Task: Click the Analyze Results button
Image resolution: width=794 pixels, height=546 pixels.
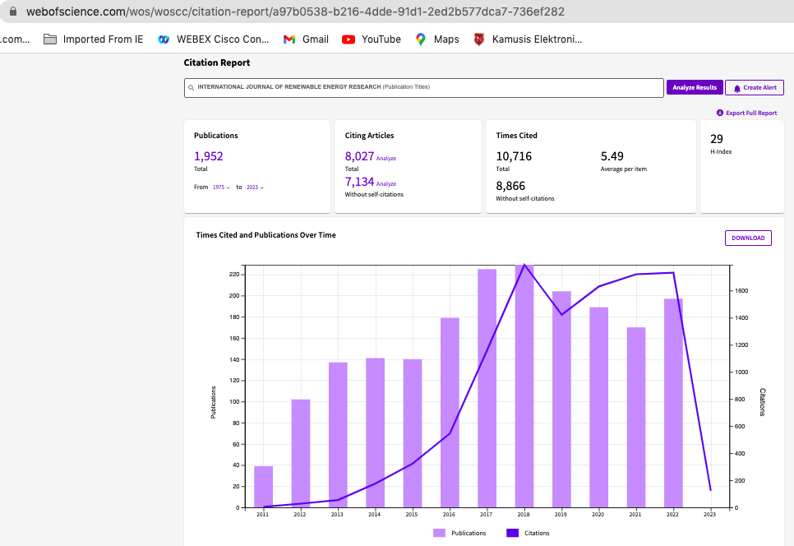Action: [x=695, y=87]
